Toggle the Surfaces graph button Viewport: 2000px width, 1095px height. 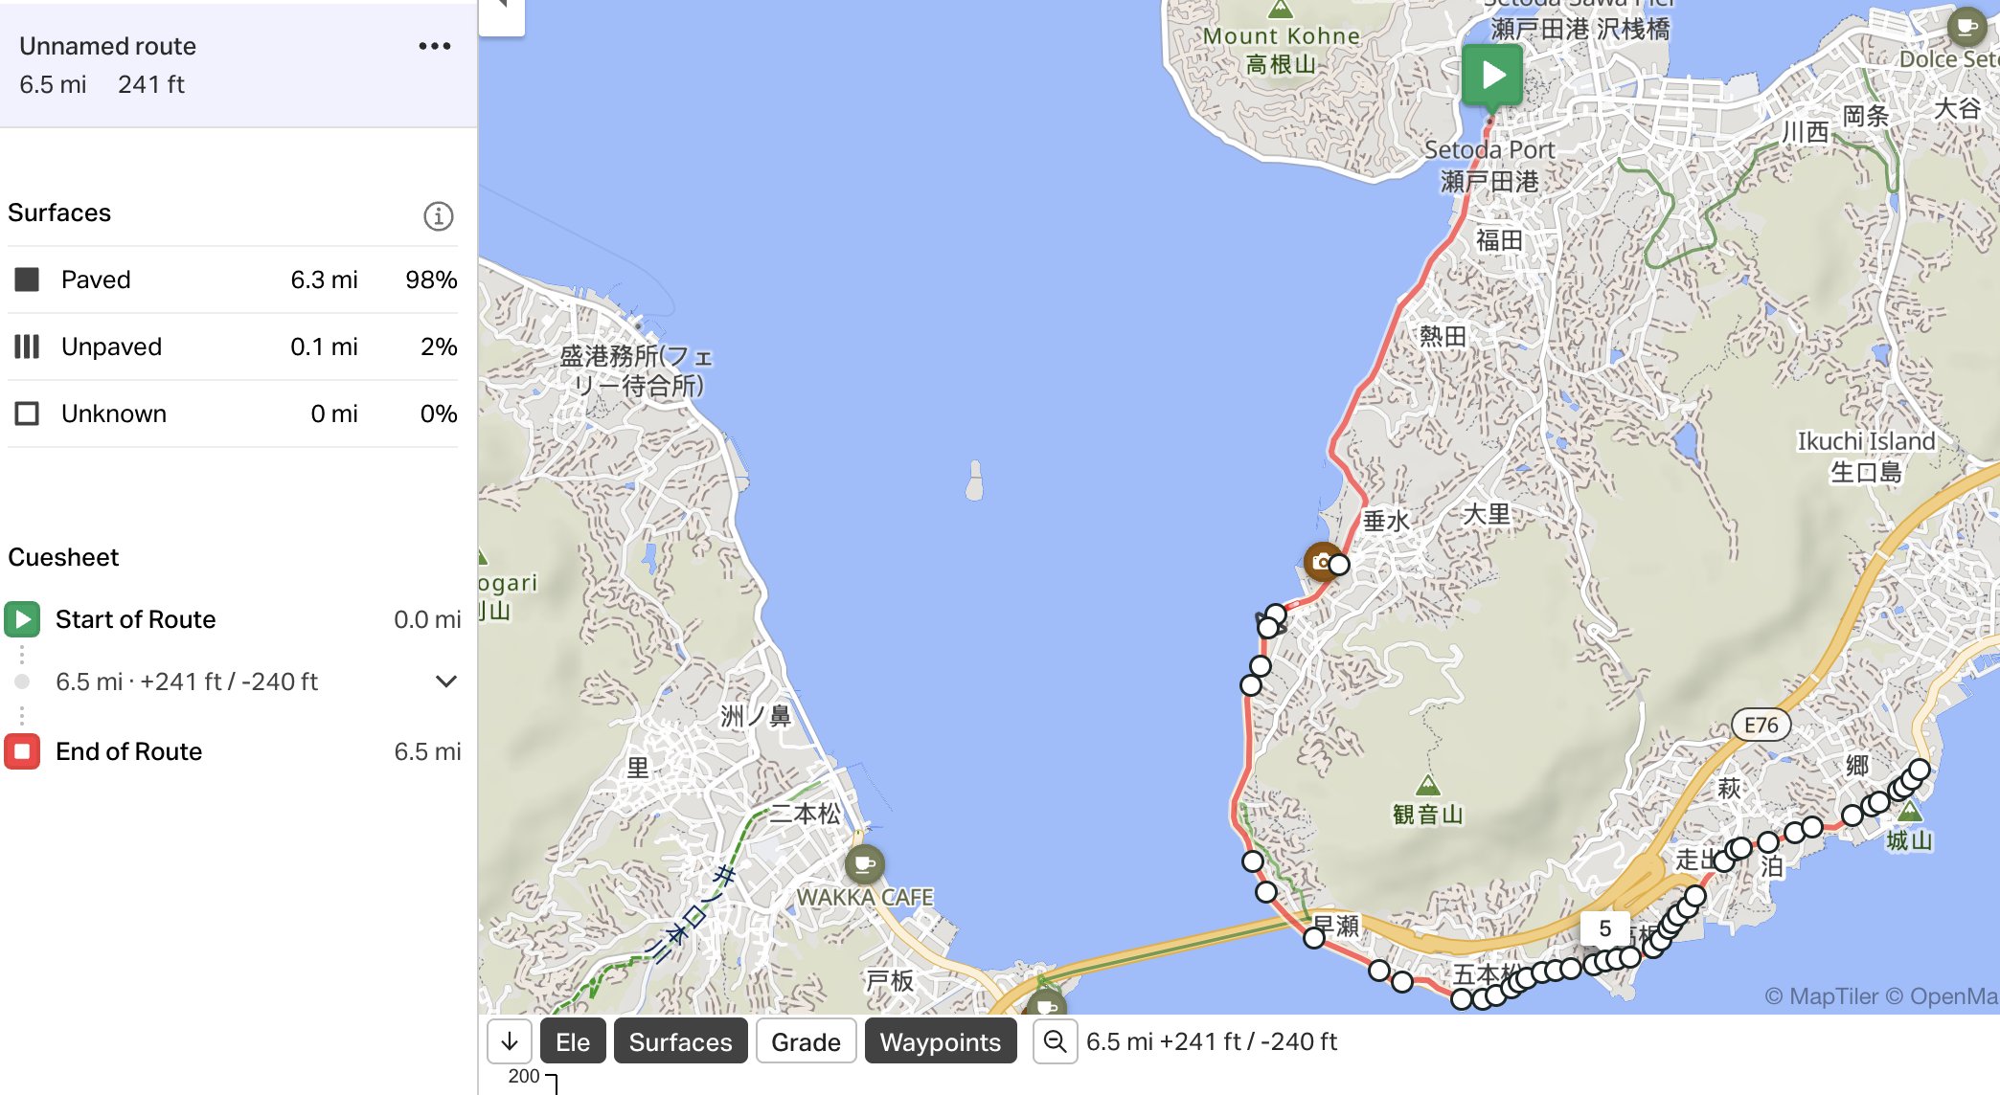tap(680, 1041)
